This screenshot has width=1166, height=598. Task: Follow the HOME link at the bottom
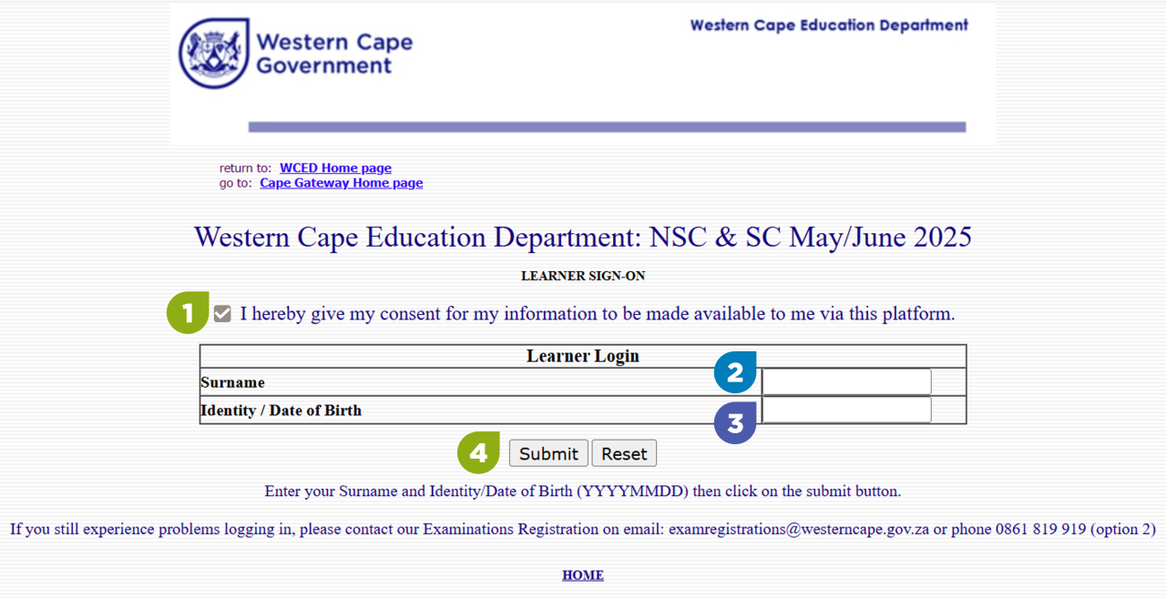583,575
